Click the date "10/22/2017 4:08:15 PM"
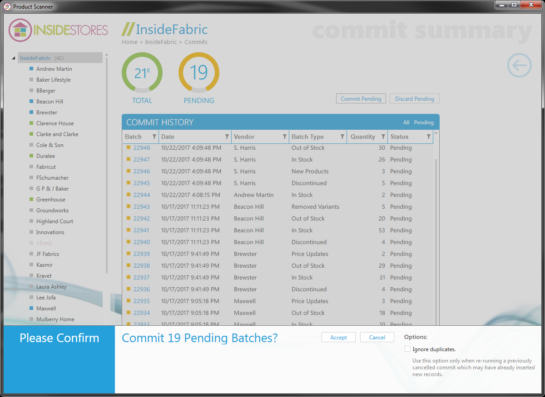 [x=191, y=195]
